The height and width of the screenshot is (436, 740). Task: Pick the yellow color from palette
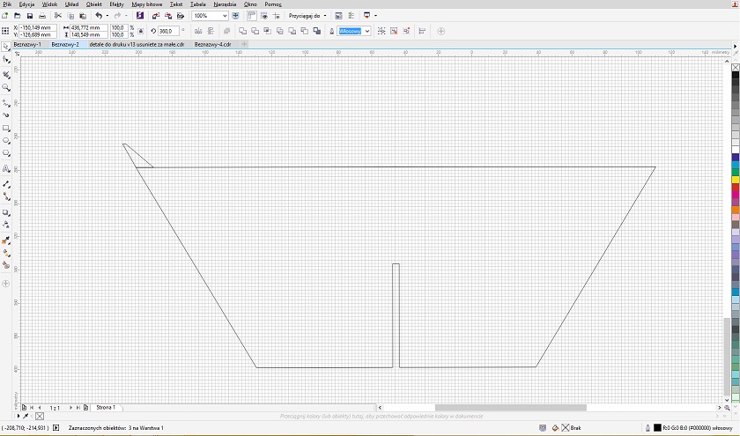(x=736, y=180)
